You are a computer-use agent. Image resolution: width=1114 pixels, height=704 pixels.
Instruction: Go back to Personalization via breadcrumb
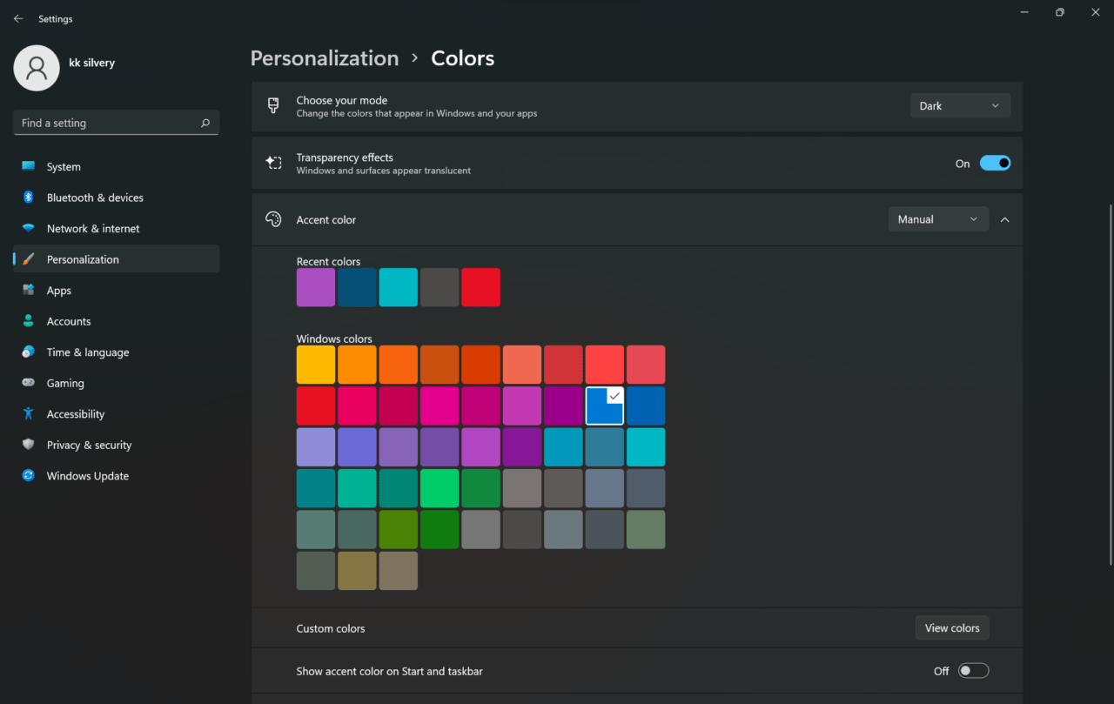(x=324, y=57)
